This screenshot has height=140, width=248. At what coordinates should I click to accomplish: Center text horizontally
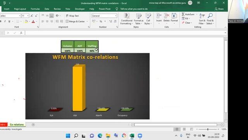tap(47, 21)
